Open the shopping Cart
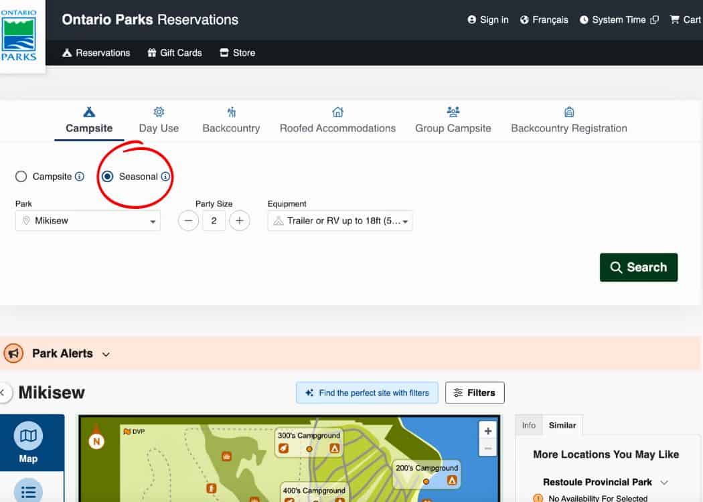Image resolution: width=703 pixels, height=502 pixels. click(x=685, y=19)
